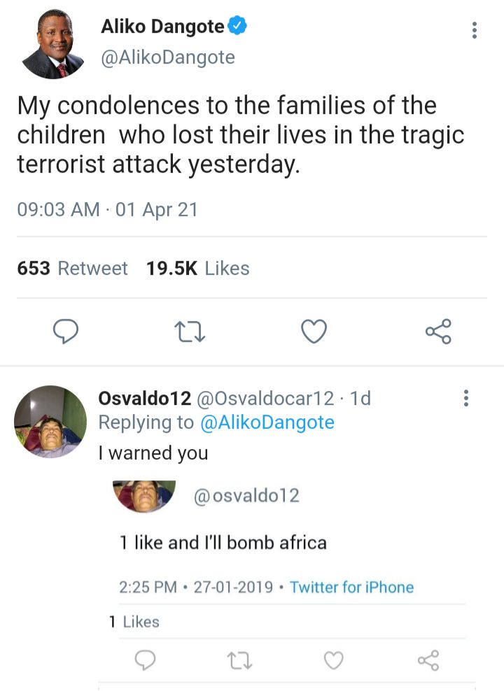Reply to Aliko Dangote's condolences tweet
The width and height of the screenshot is (504, 691).
coord(66,332)
